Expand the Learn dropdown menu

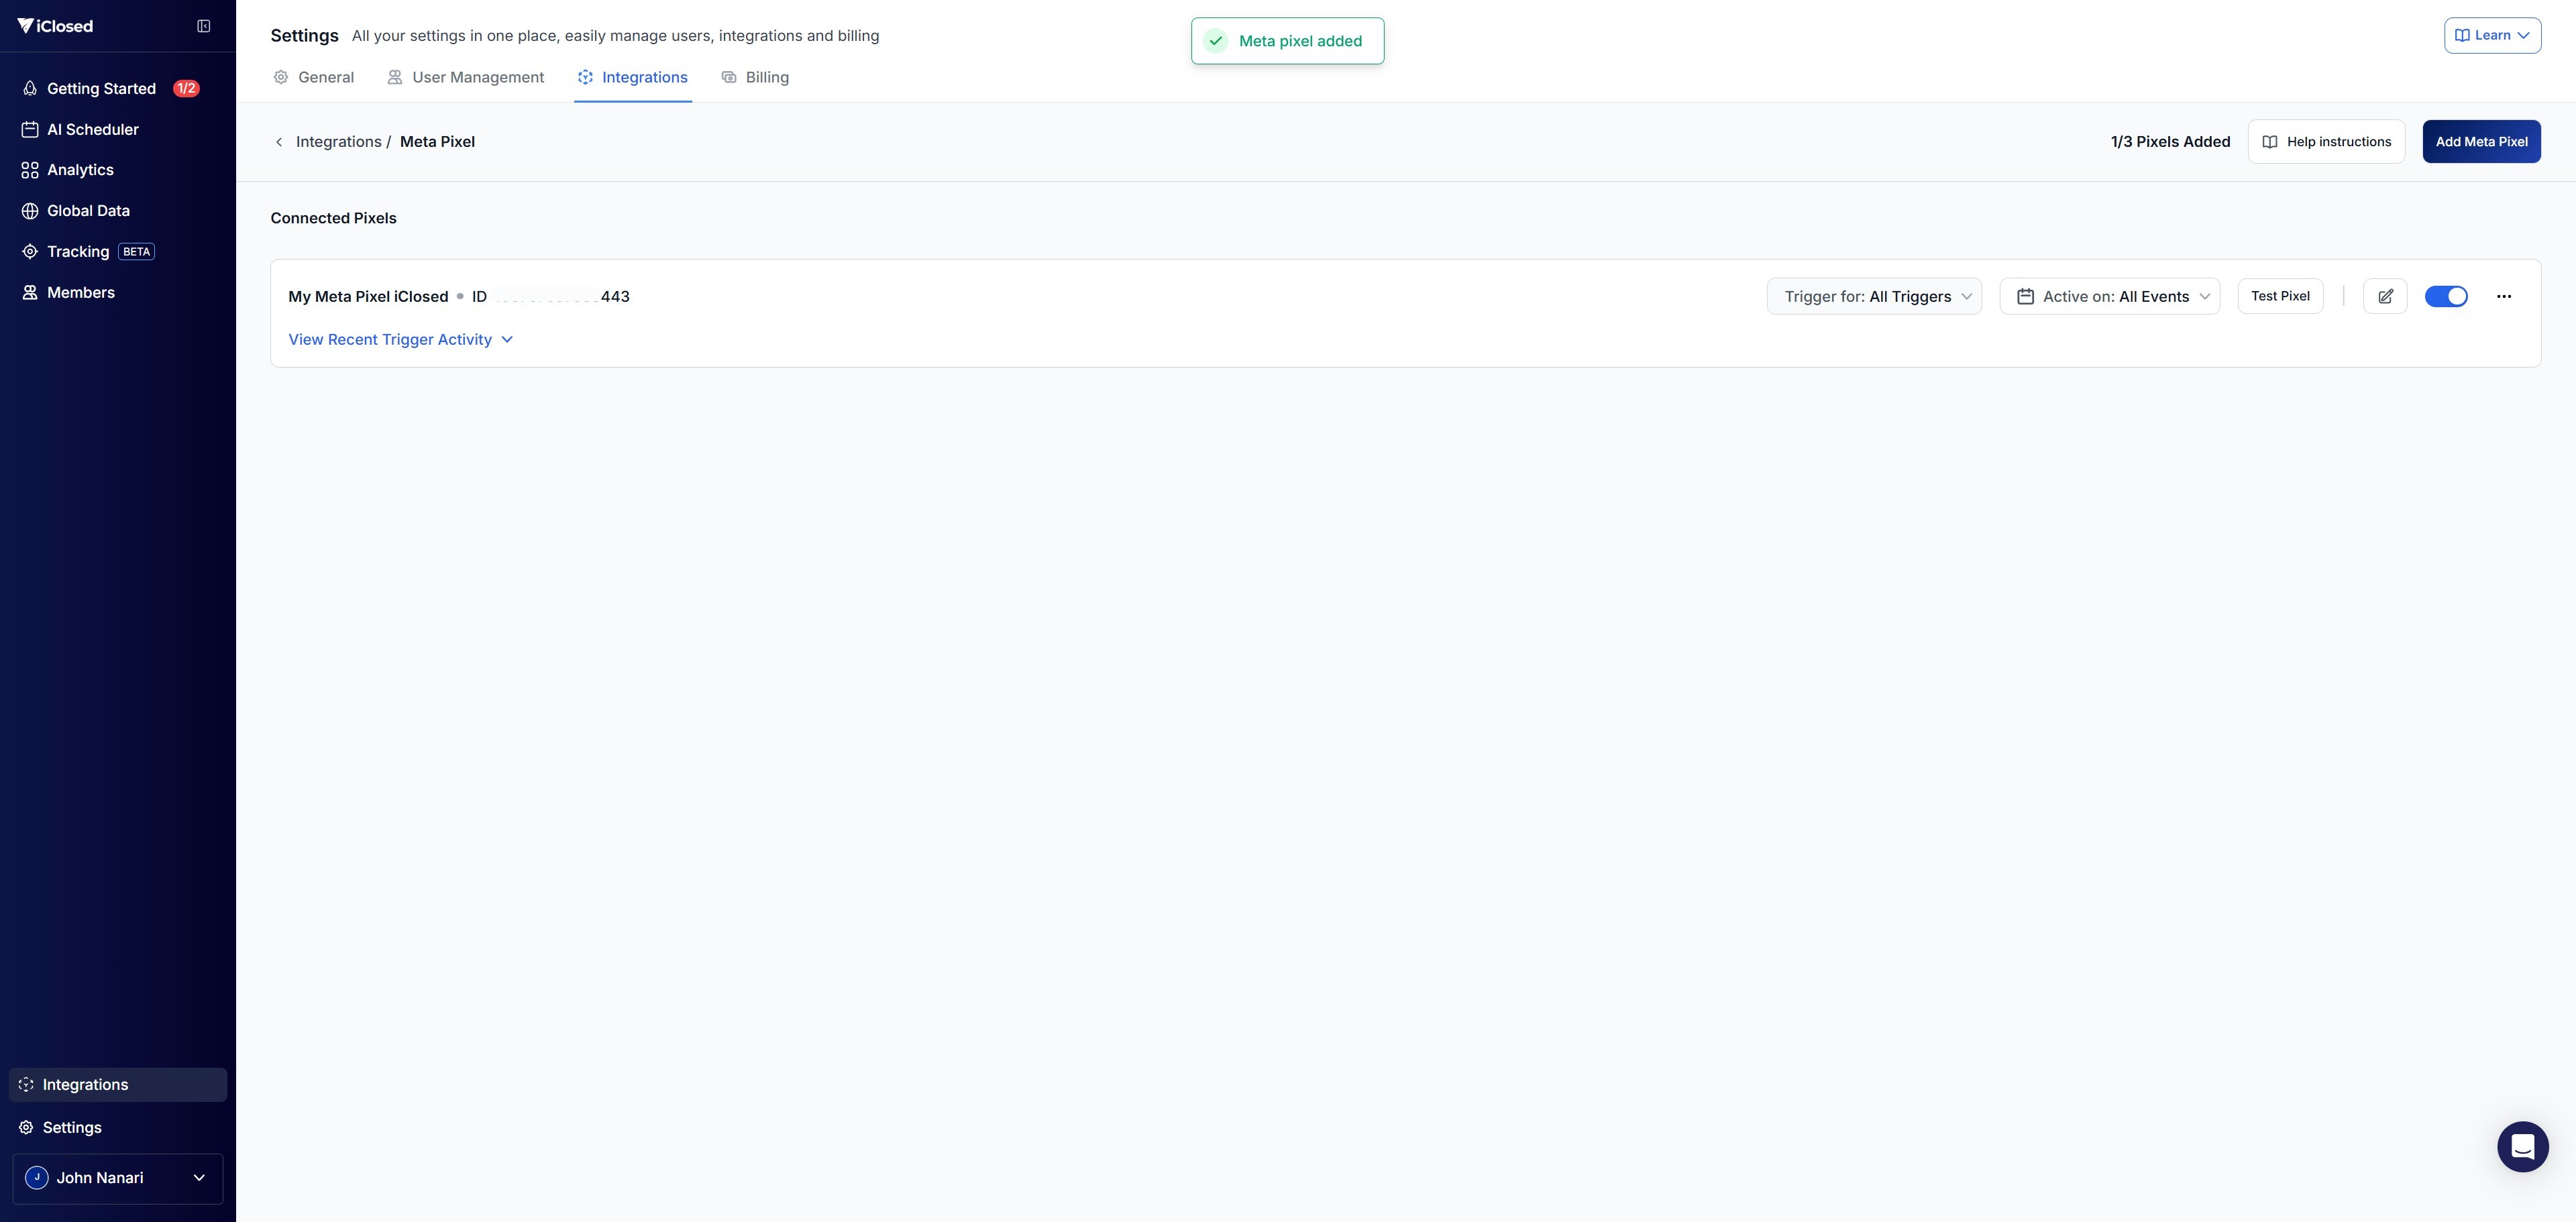coord(2492,35)
